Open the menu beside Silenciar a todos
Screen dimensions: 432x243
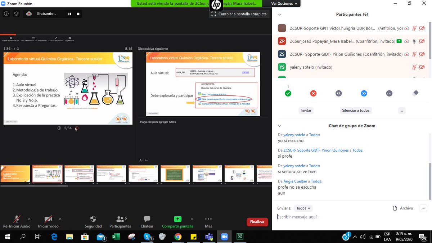pyautogui.click(x=402, y=111)
